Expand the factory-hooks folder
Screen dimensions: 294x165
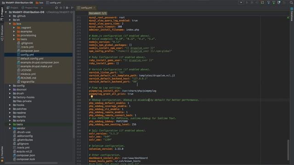[10, 97]
